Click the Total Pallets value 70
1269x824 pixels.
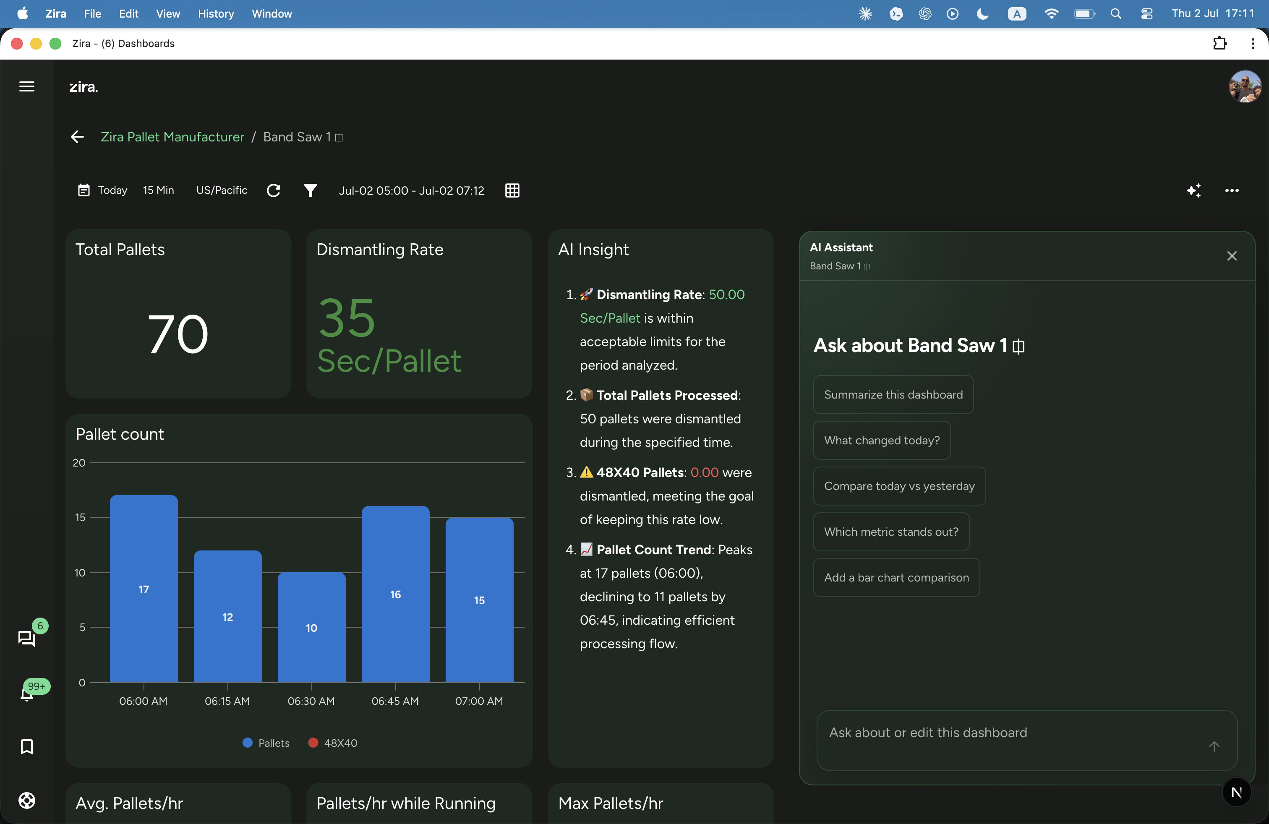click(178, 334)
